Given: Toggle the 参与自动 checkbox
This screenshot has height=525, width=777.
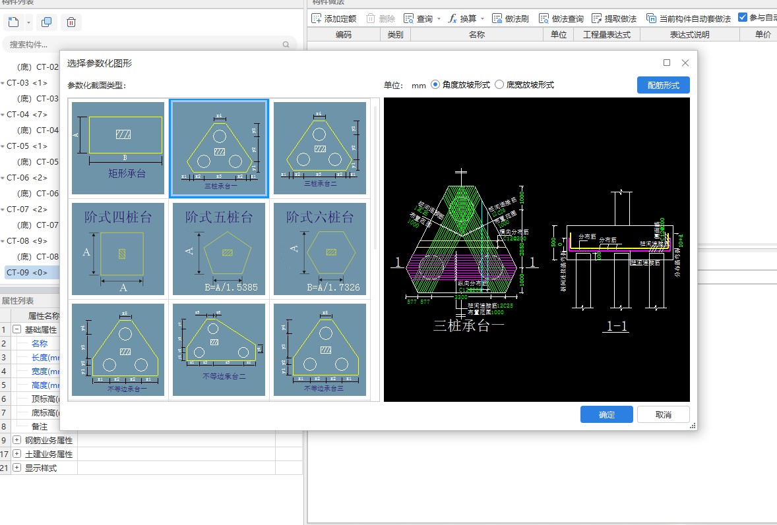Looking at the screenshot, I should 742,17.
